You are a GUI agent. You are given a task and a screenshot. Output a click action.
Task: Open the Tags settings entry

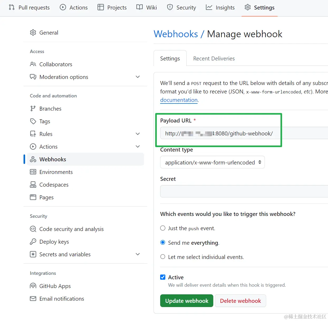pos(45,121)
